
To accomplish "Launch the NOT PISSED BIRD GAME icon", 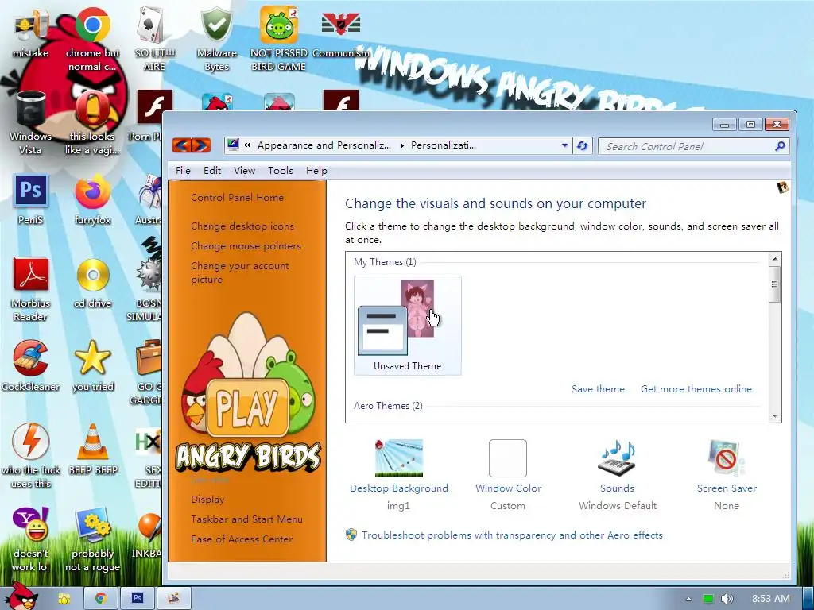I will (x=278, y=39).
